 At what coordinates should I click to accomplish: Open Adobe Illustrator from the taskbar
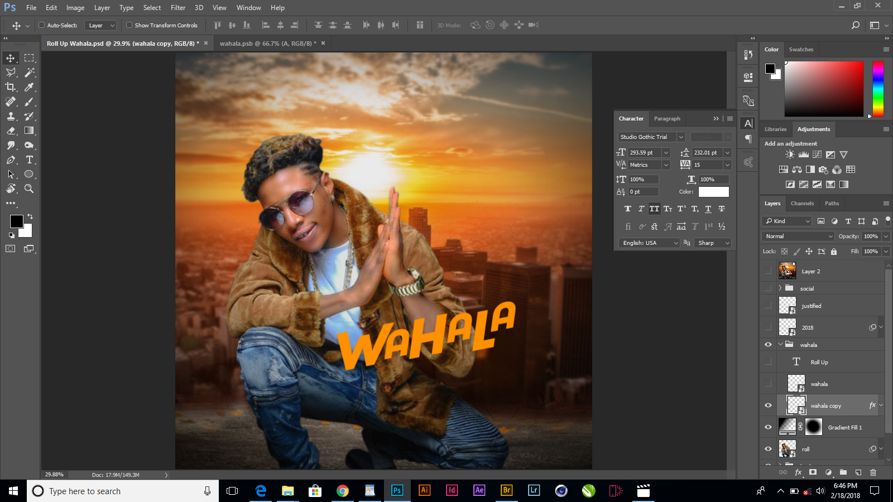pyautogui.click(x=424, y=491)
